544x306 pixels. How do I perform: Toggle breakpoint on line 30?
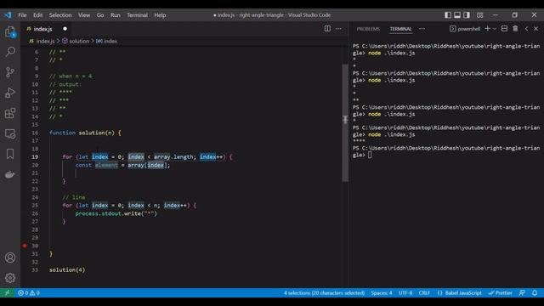point(25,246)
